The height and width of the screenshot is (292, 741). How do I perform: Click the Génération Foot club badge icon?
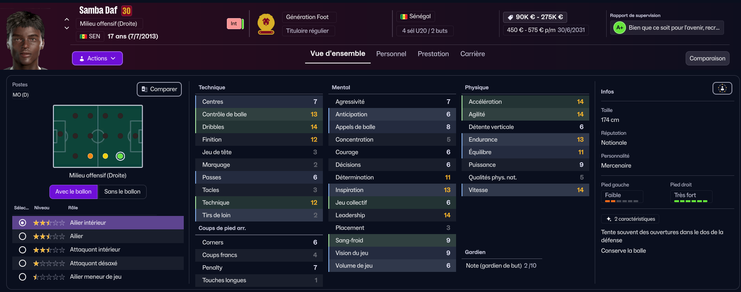(266, 24)
